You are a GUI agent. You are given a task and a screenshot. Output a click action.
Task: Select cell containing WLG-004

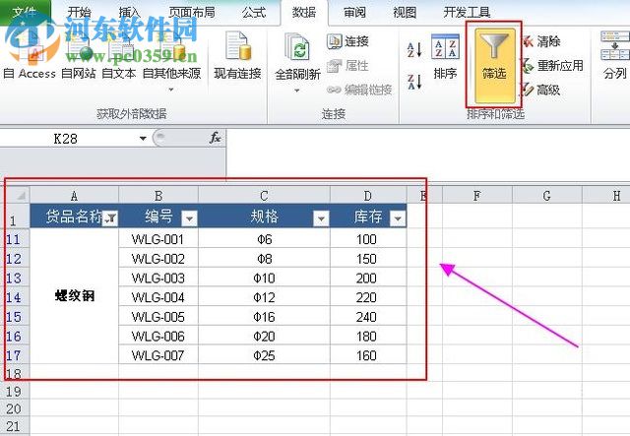pos(158,297)
